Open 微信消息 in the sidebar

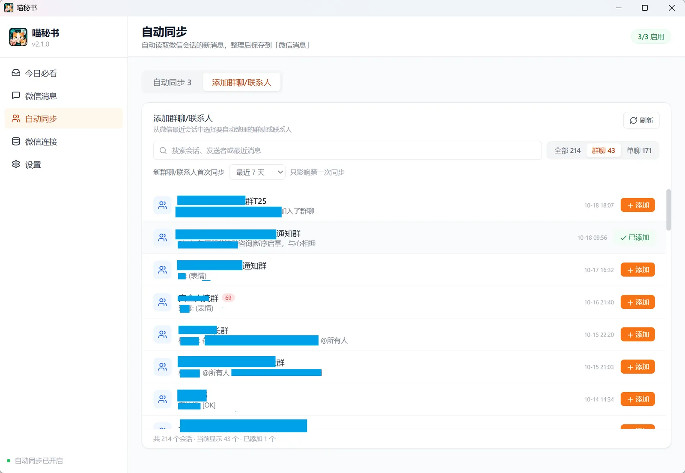click(63, 96)
